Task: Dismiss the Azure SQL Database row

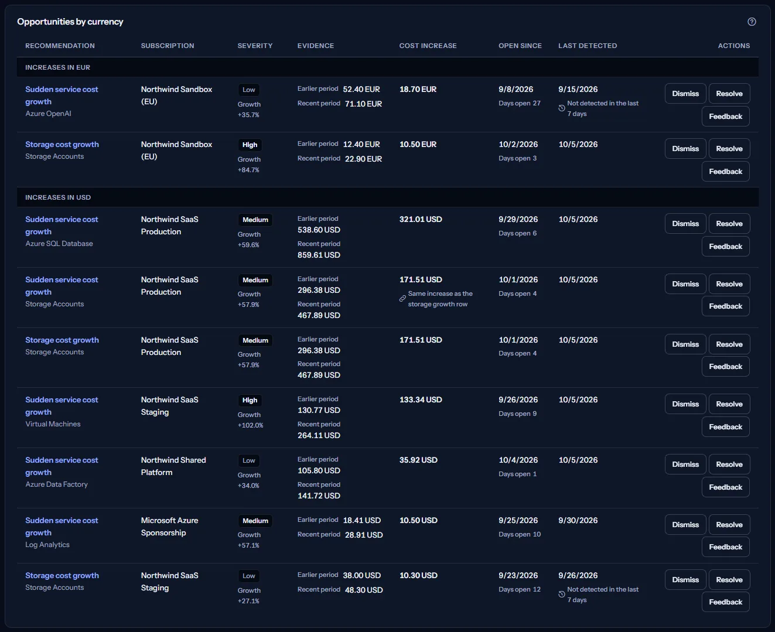Action: coord(685,224)
